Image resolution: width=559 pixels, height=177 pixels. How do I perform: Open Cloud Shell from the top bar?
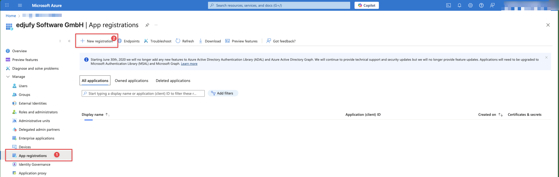point(449,5)
